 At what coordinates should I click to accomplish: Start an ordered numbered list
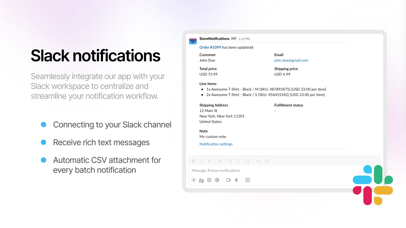click(230, 161)
